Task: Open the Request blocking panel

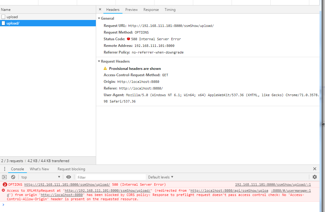Action: coord(71,169)
